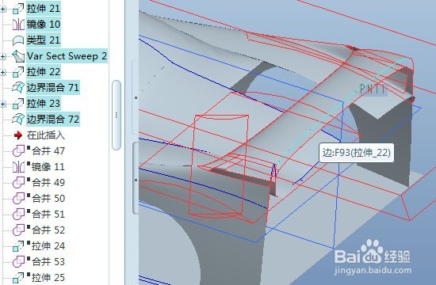This screenshot has width=436, height=285.
Task: Select suppressed feature 合并 52
Action: (48, 230)
